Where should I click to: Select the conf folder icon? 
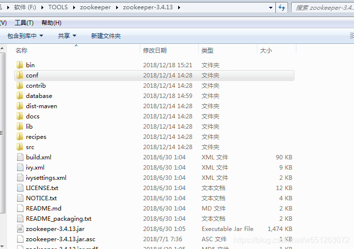20,75
